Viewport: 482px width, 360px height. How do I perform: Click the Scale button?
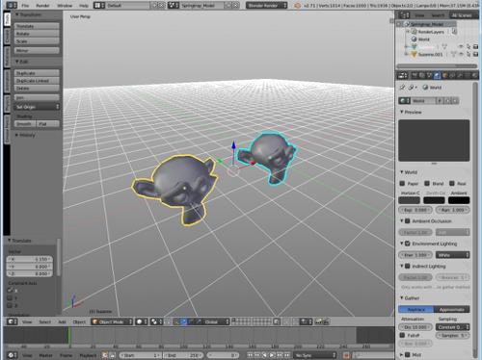click(x=37, y=41)
